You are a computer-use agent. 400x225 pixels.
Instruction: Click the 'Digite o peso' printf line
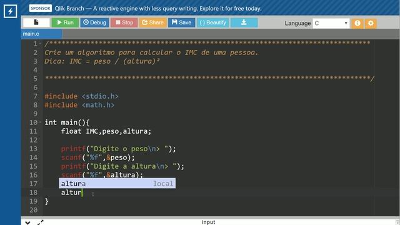coord(118,149)
